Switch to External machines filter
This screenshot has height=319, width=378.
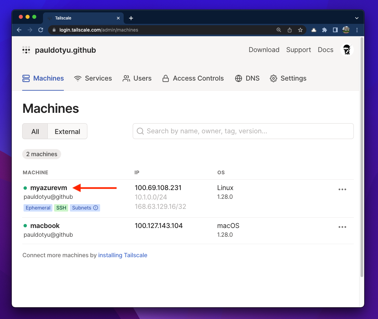tap(67, 131)
